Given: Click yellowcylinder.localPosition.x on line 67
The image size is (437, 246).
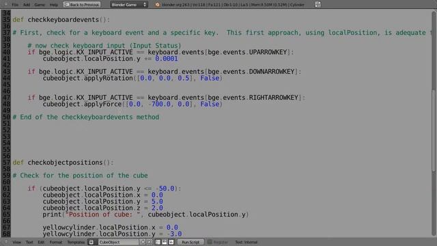Looking at the screenshot, I should [99, 228].
